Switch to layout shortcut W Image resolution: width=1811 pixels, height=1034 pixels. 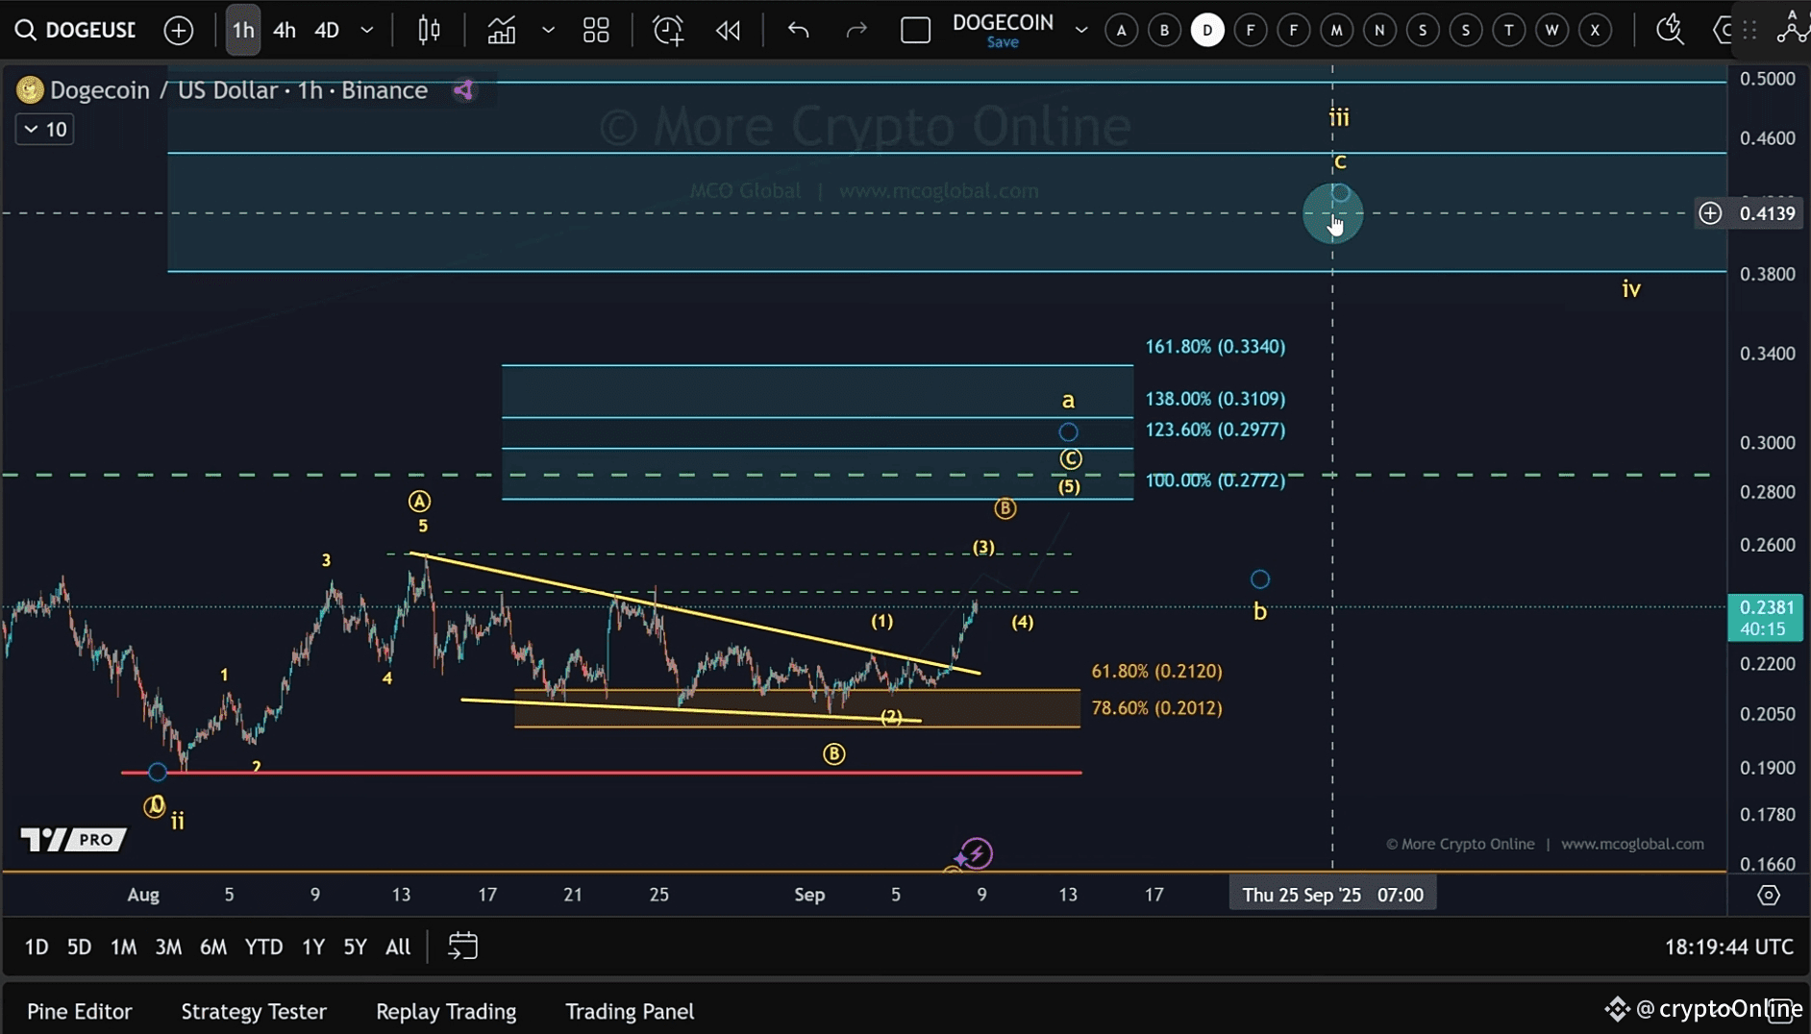pyautogui.click(x=1551, y=30)
